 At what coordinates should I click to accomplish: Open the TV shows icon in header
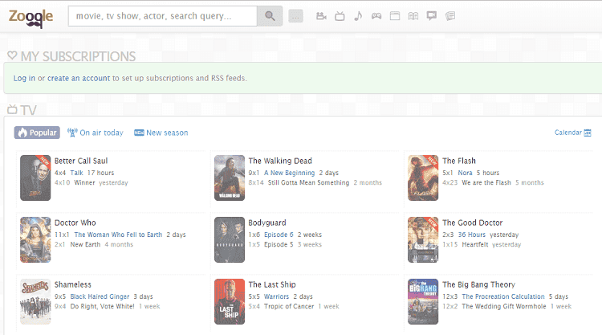[340, 15]
